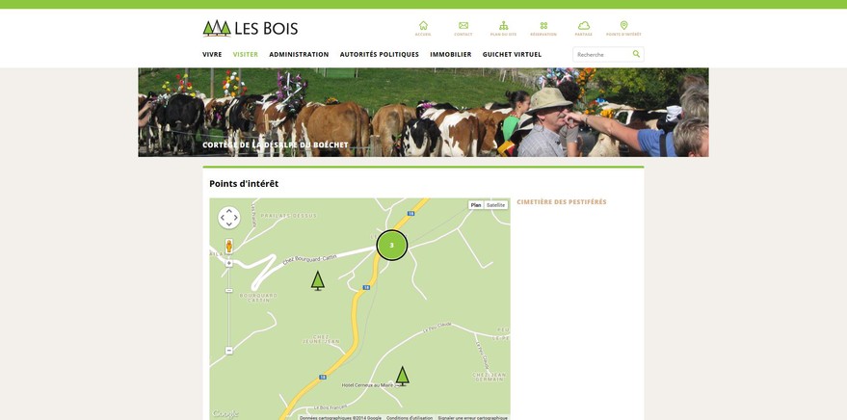Open the Vivre menu

212,55
